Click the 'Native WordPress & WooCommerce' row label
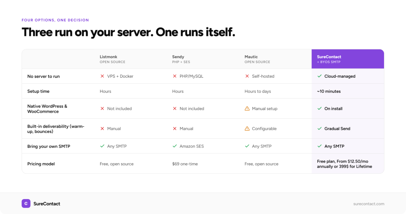The height and width of the screenshot is (214, 406). click(47, 109)
